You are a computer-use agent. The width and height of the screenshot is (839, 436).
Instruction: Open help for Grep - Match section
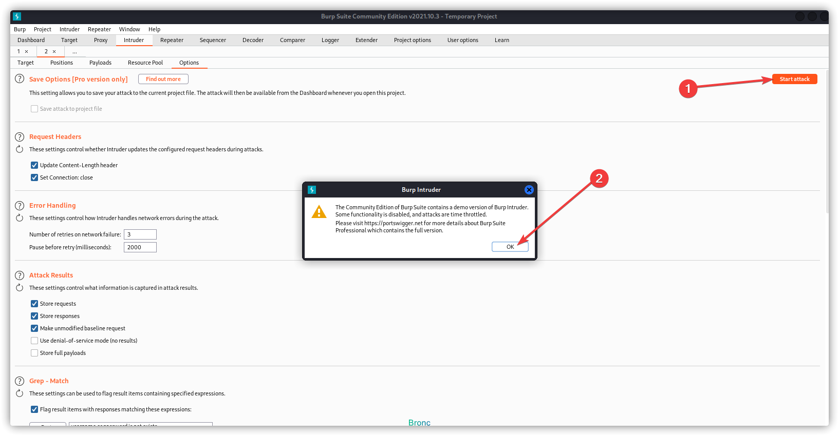[x=20, y=381]
